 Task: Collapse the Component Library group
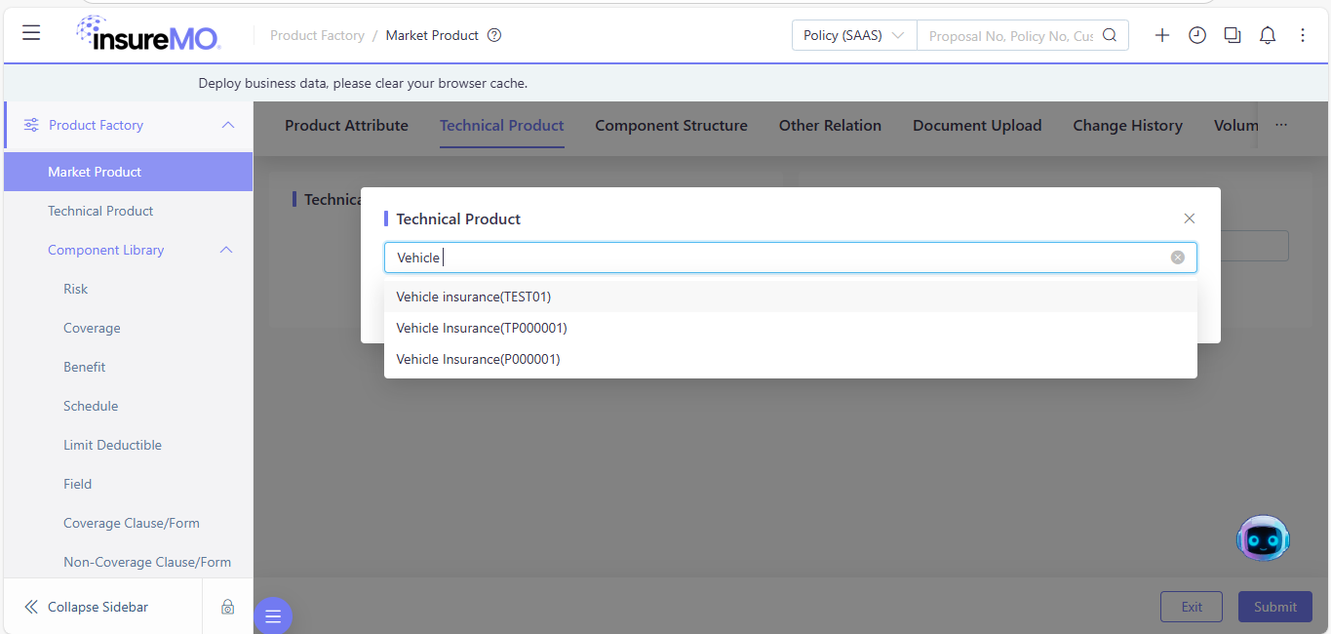tap(226, 250)
